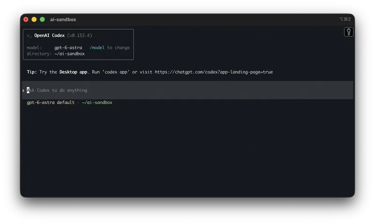Click the 'Desktop app' bold text in tip
Viewport: 375px width, 224px height.
tap(73, 72)
